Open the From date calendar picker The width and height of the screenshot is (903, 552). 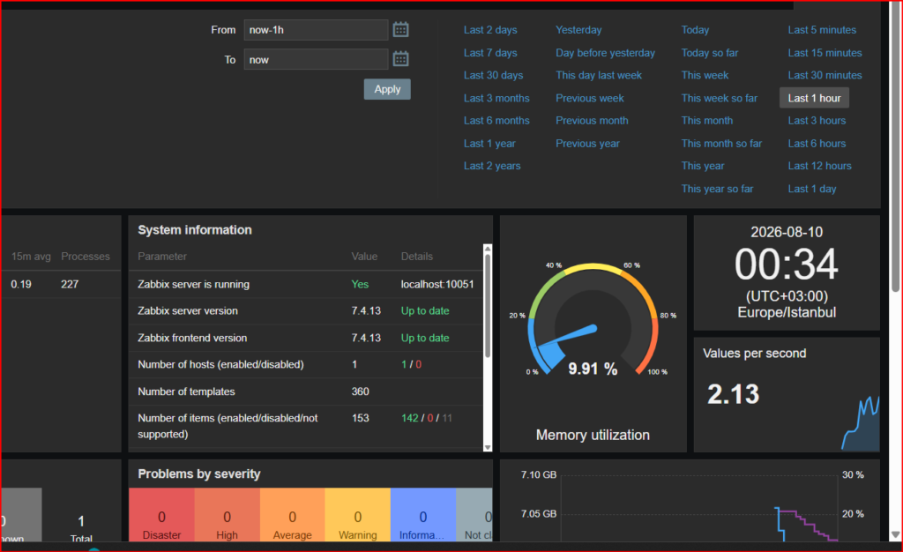[401, 29]
